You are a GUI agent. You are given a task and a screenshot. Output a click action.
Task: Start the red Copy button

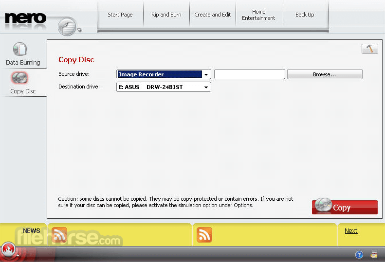click(x=345, y=207)
